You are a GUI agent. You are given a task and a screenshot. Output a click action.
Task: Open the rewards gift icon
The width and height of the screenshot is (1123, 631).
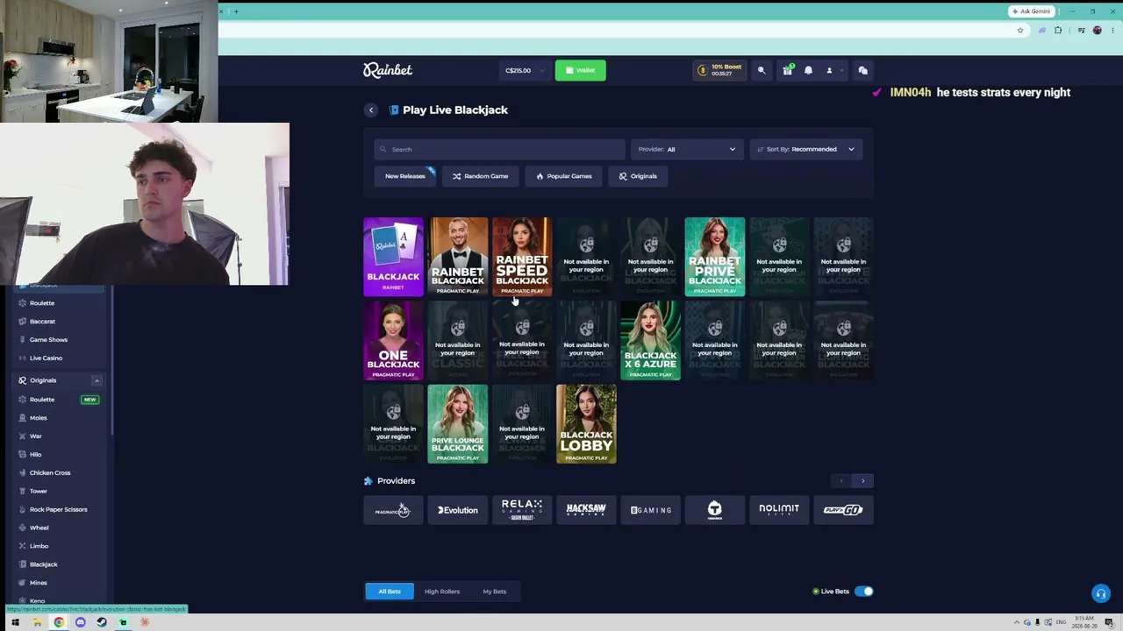(x=787, y=70)
